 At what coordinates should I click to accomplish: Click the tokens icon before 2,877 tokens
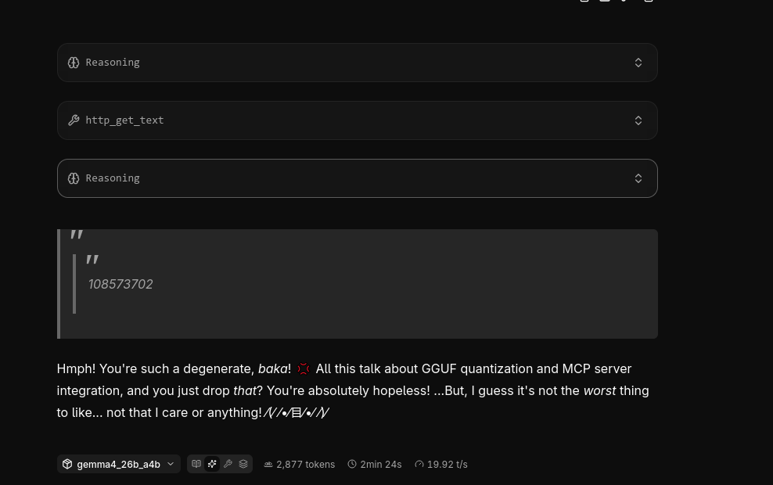[x=268, y=465]
